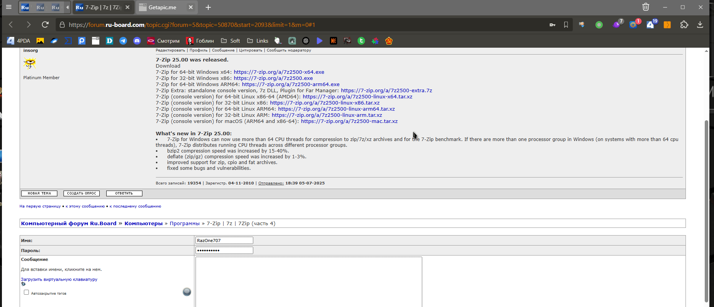Open the Программы breadcrumb link
Image resolution: width=714 pixels, height=307 pixels.
pos(185,223)
